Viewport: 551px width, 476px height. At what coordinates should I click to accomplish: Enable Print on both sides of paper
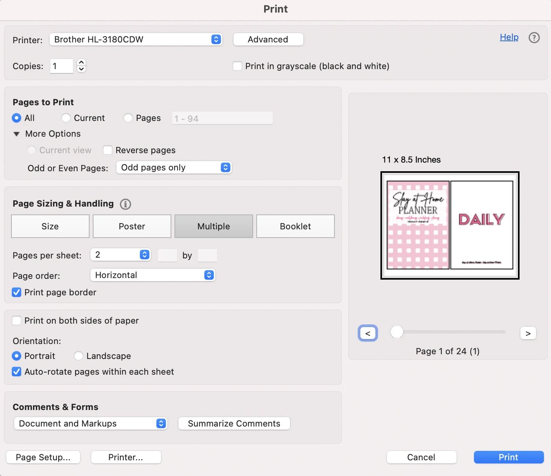tap(16, 320)
